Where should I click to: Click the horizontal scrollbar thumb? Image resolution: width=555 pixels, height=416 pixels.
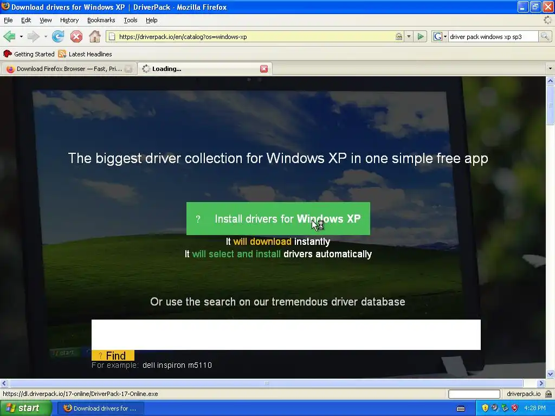pos(266,383)
